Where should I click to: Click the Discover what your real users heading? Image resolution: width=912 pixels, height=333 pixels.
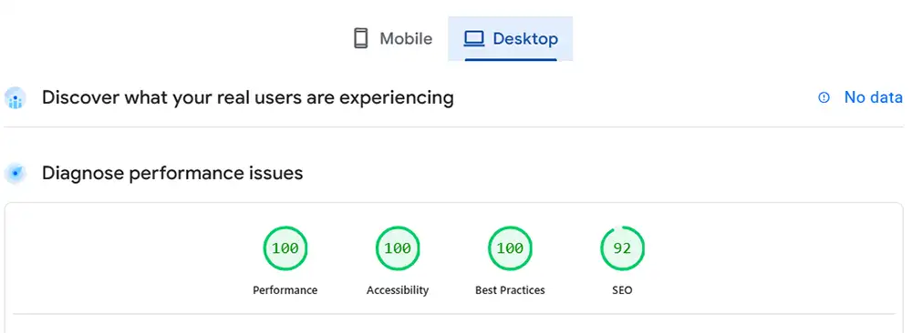coord(248,97)
